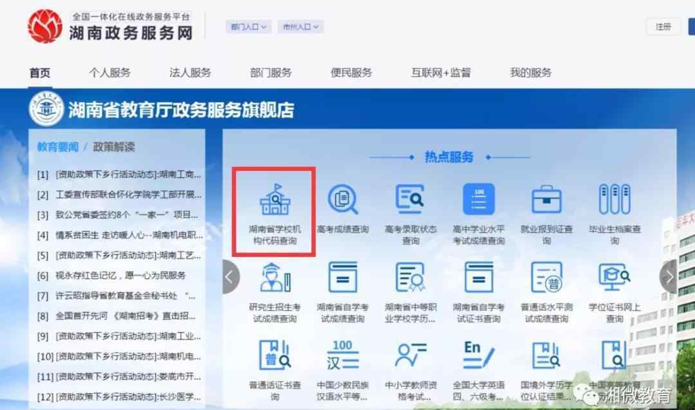This screenshot has height=410, width=695.
Task: Open news item [9] 湖南工业
Action: tap(119, 337)
